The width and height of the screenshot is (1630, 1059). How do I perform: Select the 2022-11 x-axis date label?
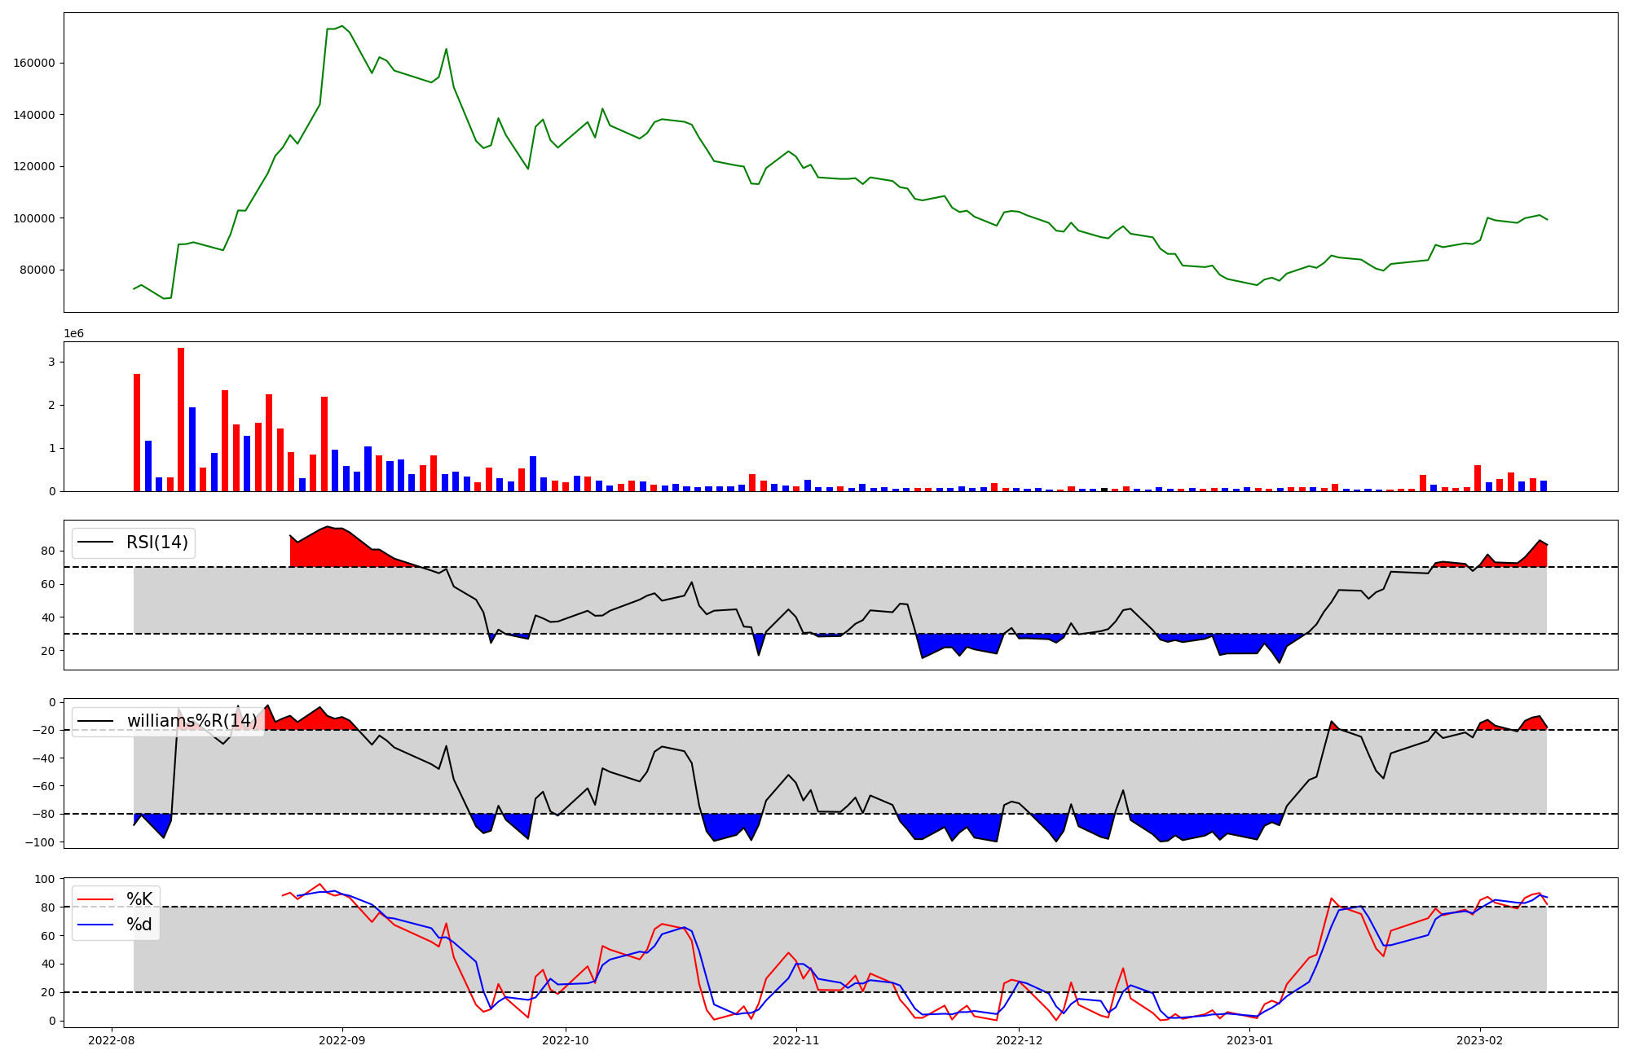coord(795,1040)
